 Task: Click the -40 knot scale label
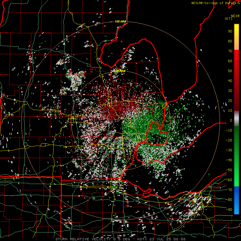point(229,160)
